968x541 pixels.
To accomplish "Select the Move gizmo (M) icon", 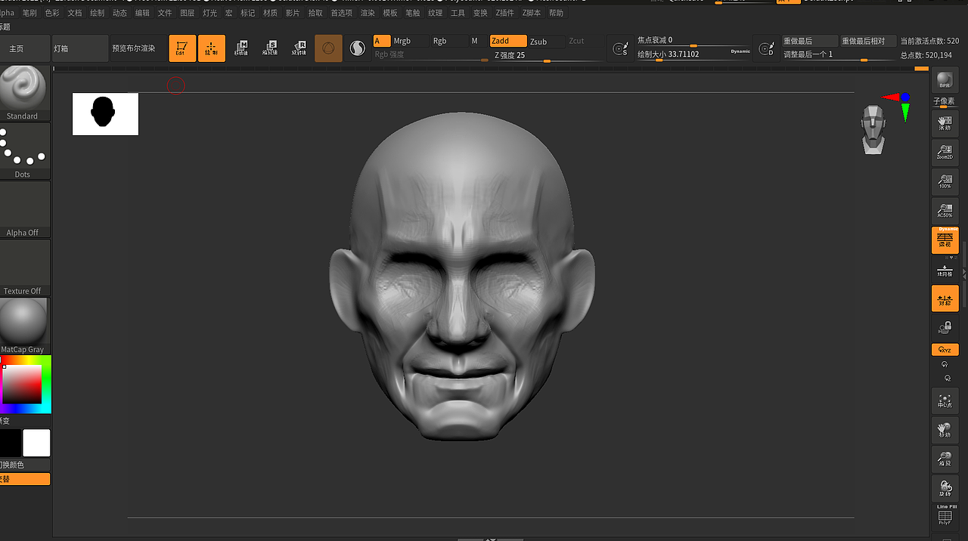I will click(x=241, y=48).
